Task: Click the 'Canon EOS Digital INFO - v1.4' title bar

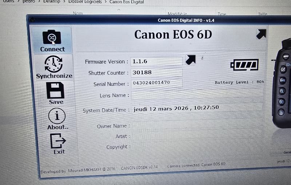Action: pyautogui.click(x=186, y=20)
